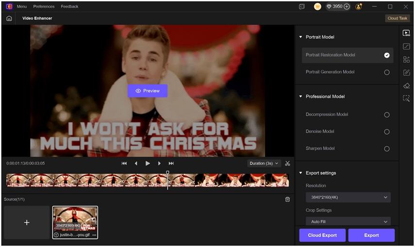Select Denoise Model
The width and height of the screenshot is (415, 247).
[348, 132]
